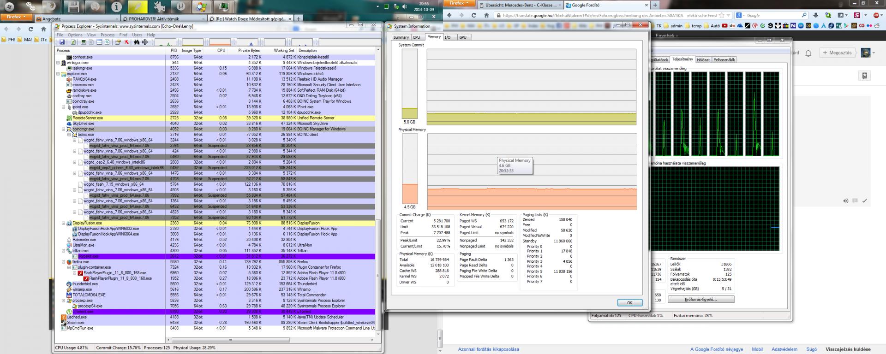The height and width of the screenshot is (354, 886).
Task: Click OK in System Information dialog
Action: (629, 303)
